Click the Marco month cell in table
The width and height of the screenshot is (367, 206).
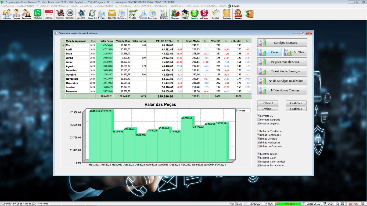pyautogui.click(x=77, y=45)
